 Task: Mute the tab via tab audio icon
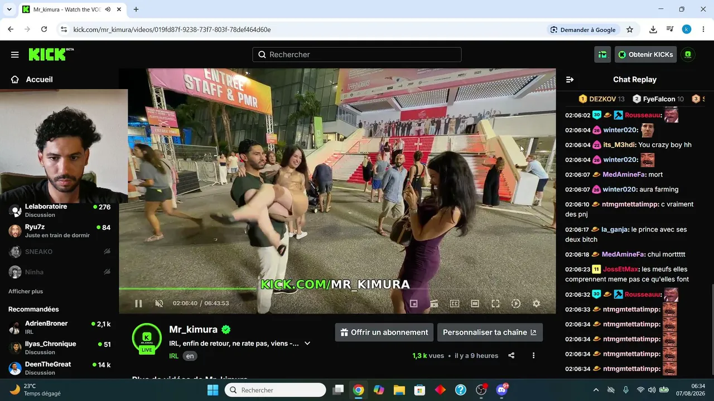107,9
